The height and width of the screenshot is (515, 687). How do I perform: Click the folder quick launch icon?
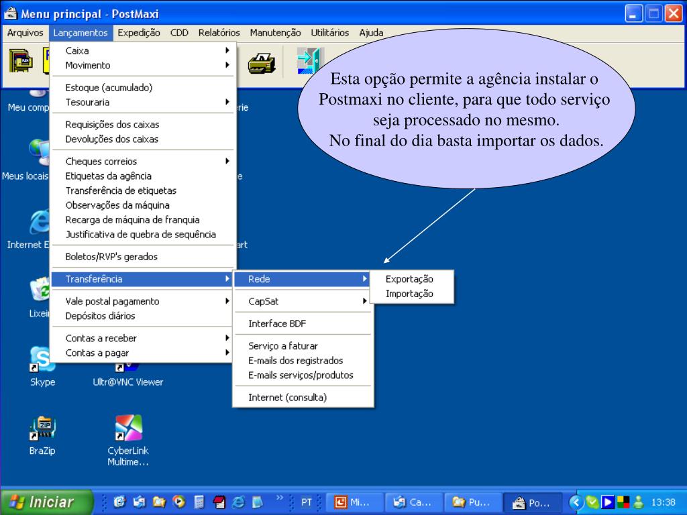click(x=159, y=502)
